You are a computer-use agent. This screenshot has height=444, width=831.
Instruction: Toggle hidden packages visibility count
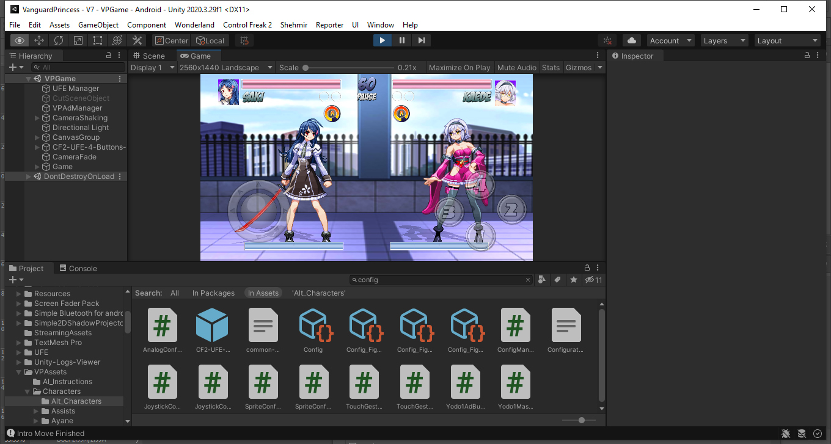click(x=593, y=280)
